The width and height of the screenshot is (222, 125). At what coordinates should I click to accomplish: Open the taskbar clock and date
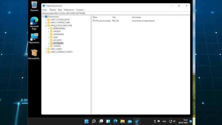pyautogui.click(x=183, y=121)
